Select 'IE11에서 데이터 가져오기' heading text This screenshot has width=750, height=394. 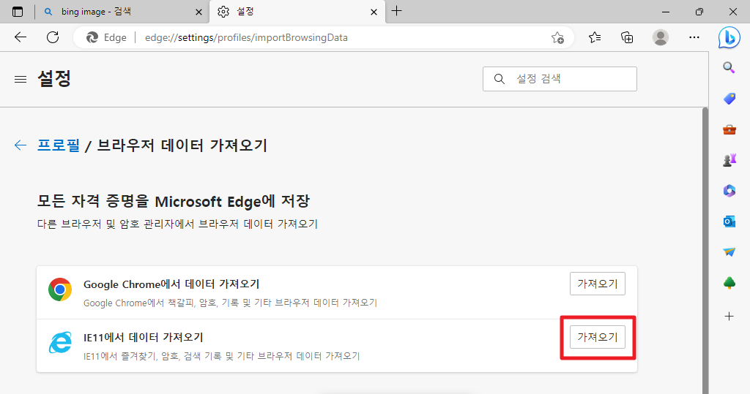pyautogui.click(x=144, y=337)
